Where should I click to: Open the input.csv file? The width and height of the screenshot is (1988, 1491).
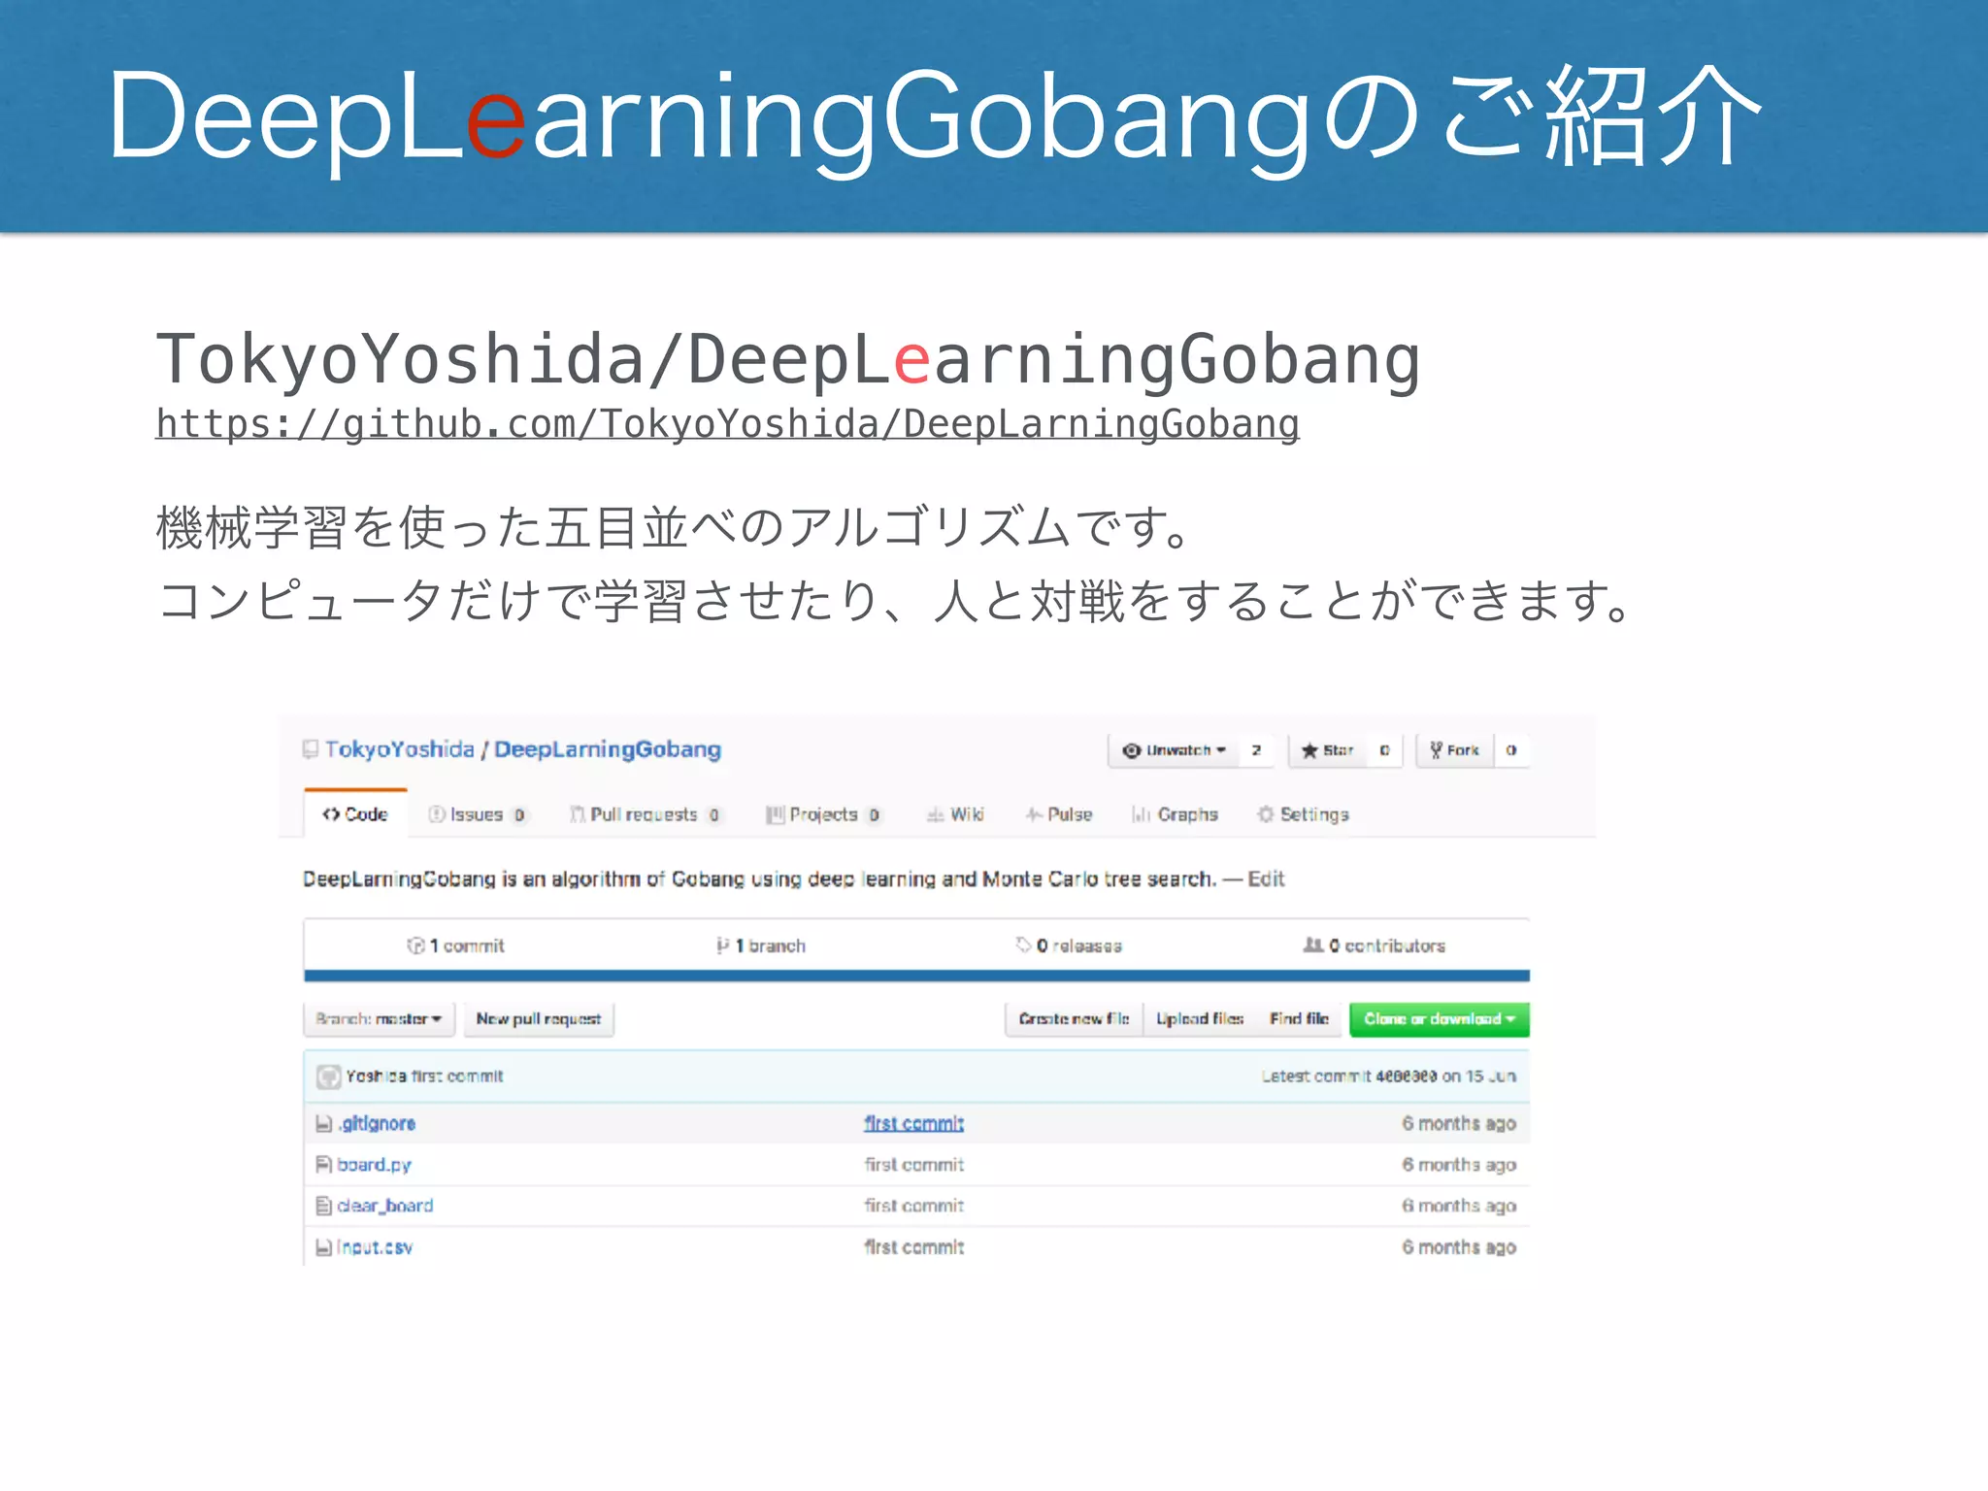point(374,1247)
